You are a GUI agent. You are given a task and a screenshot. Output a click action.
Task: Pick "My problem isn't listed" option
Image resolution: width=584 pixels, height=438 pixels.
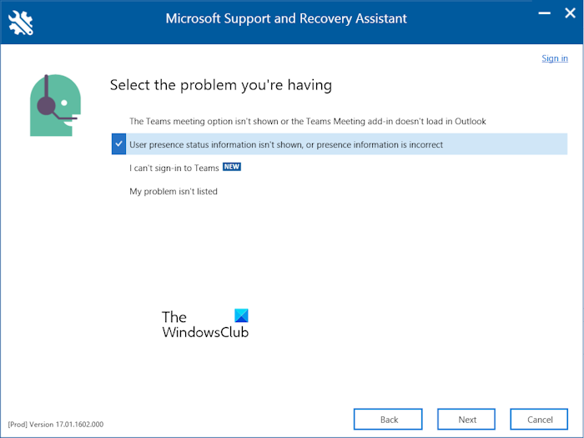[x=174, y=191]
